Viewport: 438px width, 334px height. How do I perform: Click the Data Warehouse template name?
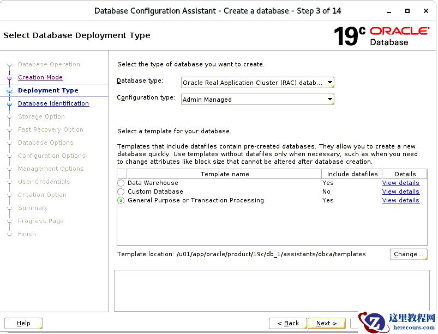(153, 183)
